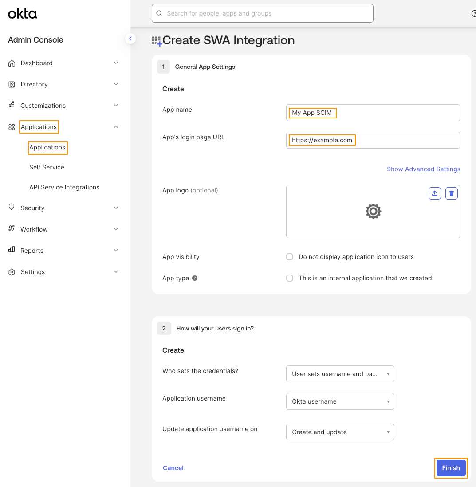
Task: Expand the Workflow menu chevron
Action: pos(116,229)
